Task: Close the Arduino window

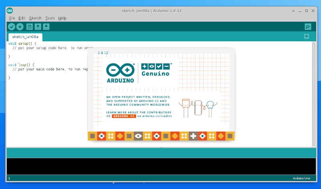Action: 313,11
